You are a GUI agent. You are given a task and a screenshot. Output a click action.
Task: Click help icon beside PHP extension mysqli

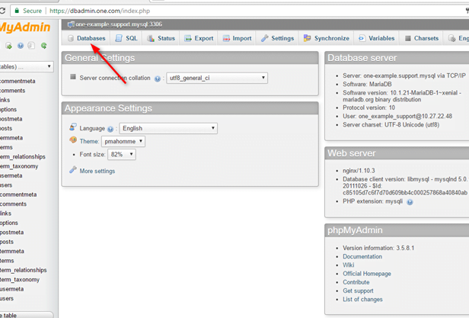410,202
